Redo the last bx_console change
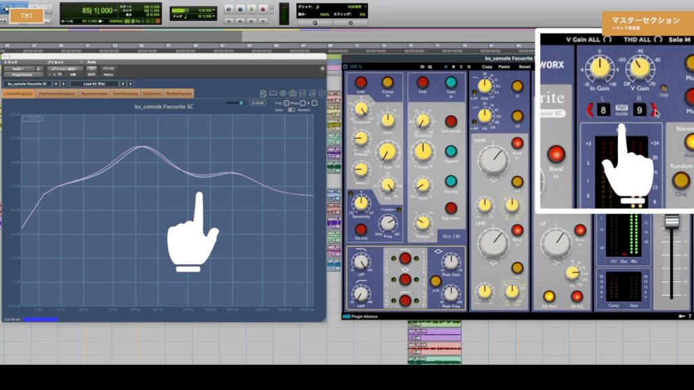The height and width of the screenshot is (390, 694). click(x=430, y=67)
